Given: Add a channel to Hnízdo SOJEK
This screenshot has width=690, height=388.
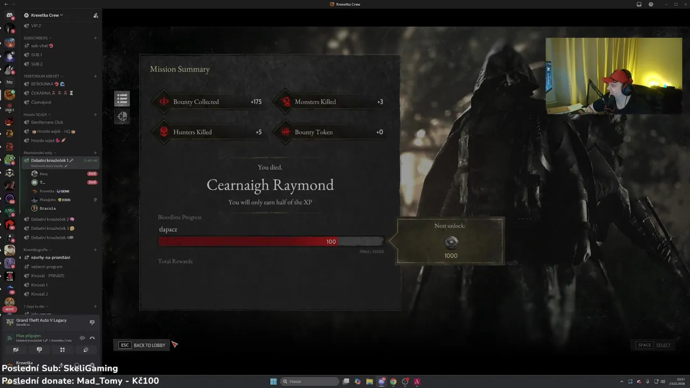Looking at the screenshot, I should click(95, 115).
